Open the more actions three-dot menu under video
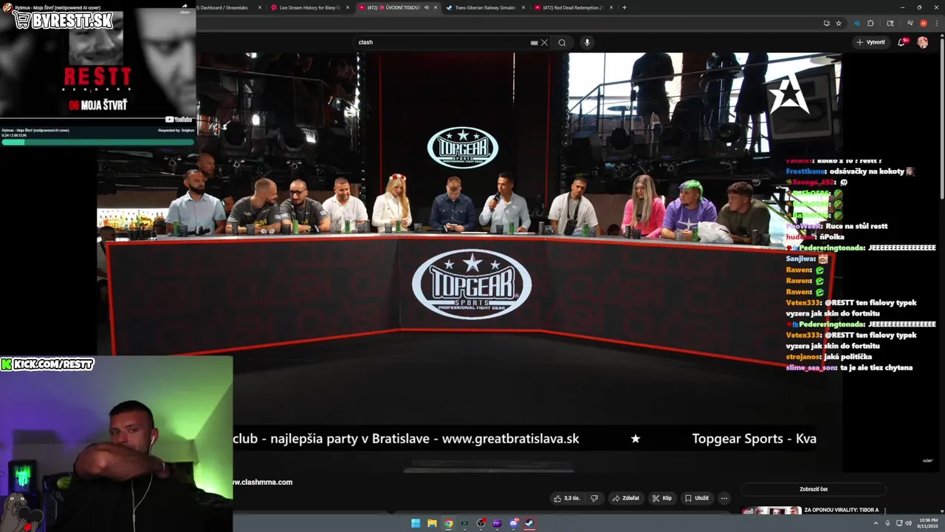This screenshot has height=532, width=945. click(724, 498)
